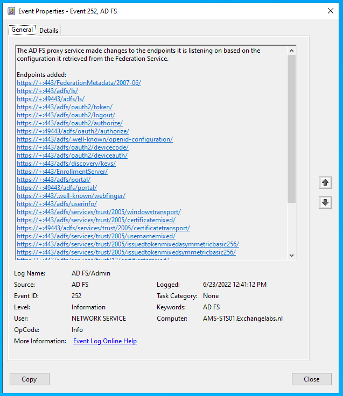Select the General tab
The image size is (343, 396).
click(22, 30)
